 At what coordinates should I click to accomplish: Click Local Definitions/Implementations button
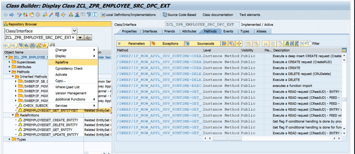[128, 15]
